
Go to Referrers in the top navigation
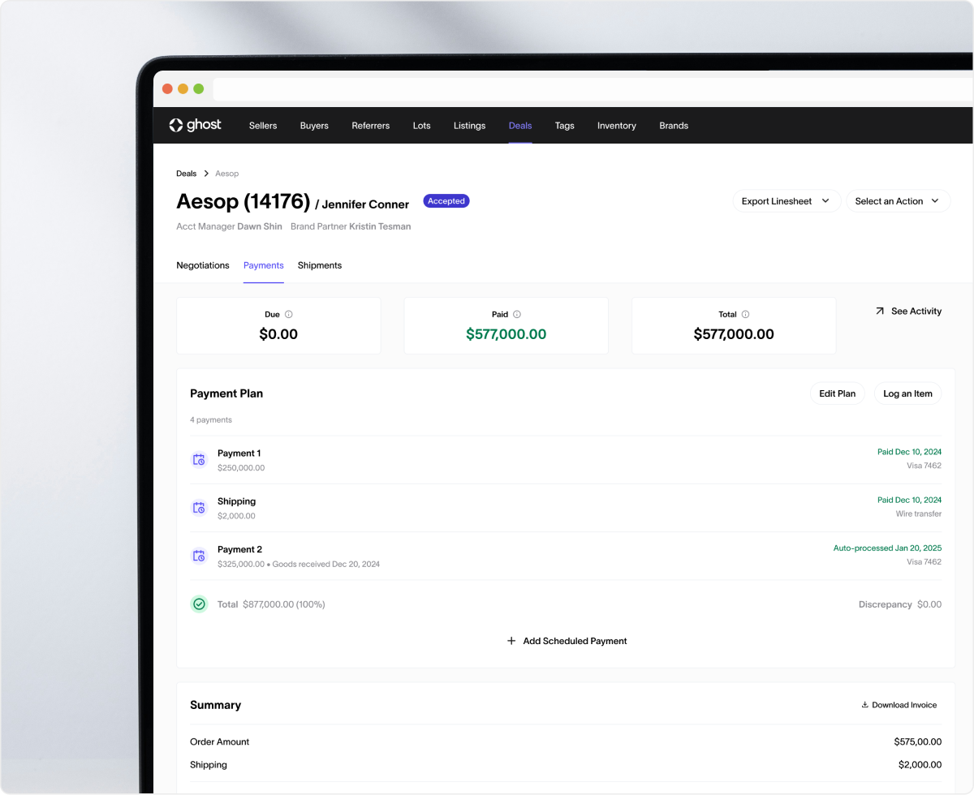click(x=371, y=126)
